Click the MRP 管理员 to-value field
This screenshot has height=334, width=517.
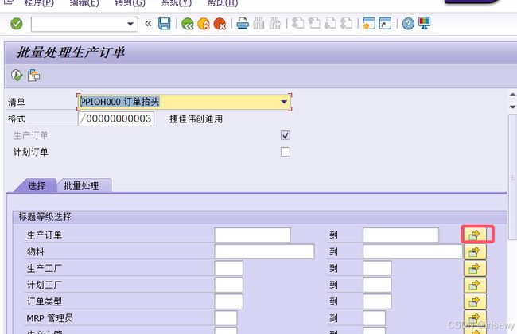point(375,318)
